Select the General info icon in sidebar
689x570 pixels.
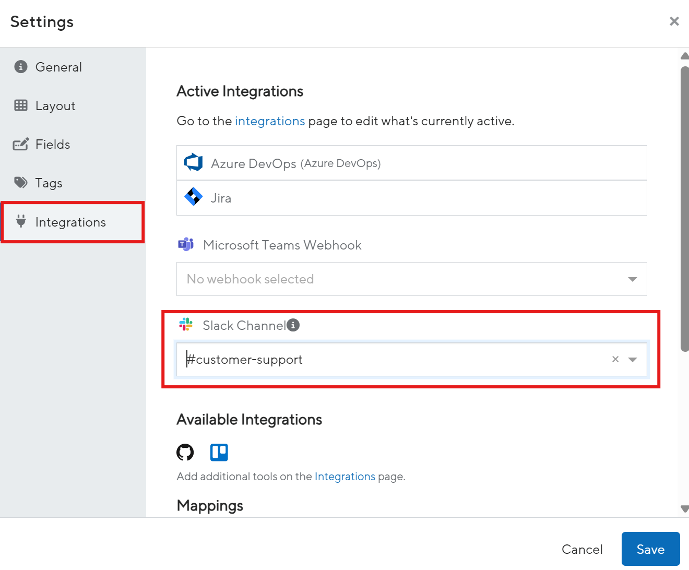[20, 67]
